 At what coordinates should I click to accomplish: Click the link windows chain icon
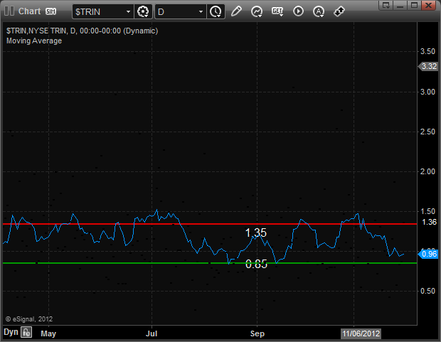pos(339,11)
